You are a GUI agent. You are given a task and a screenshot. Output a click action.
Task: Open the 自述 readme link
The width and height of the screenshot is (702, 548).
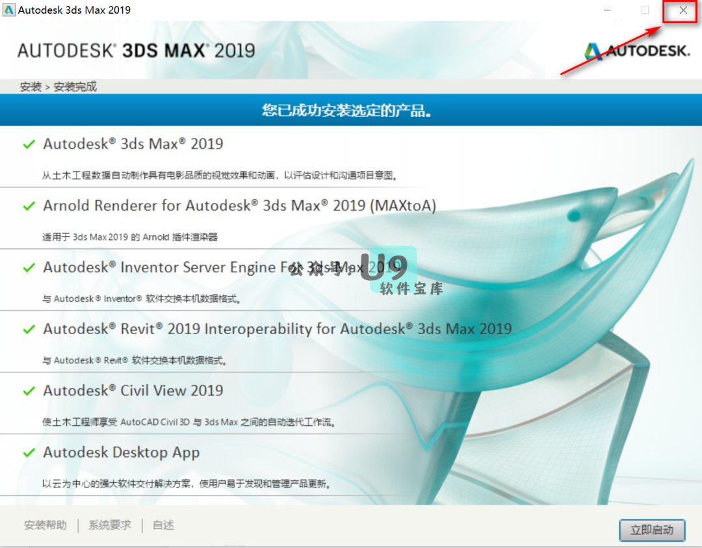pyautogui.click(x=163, y=525)
